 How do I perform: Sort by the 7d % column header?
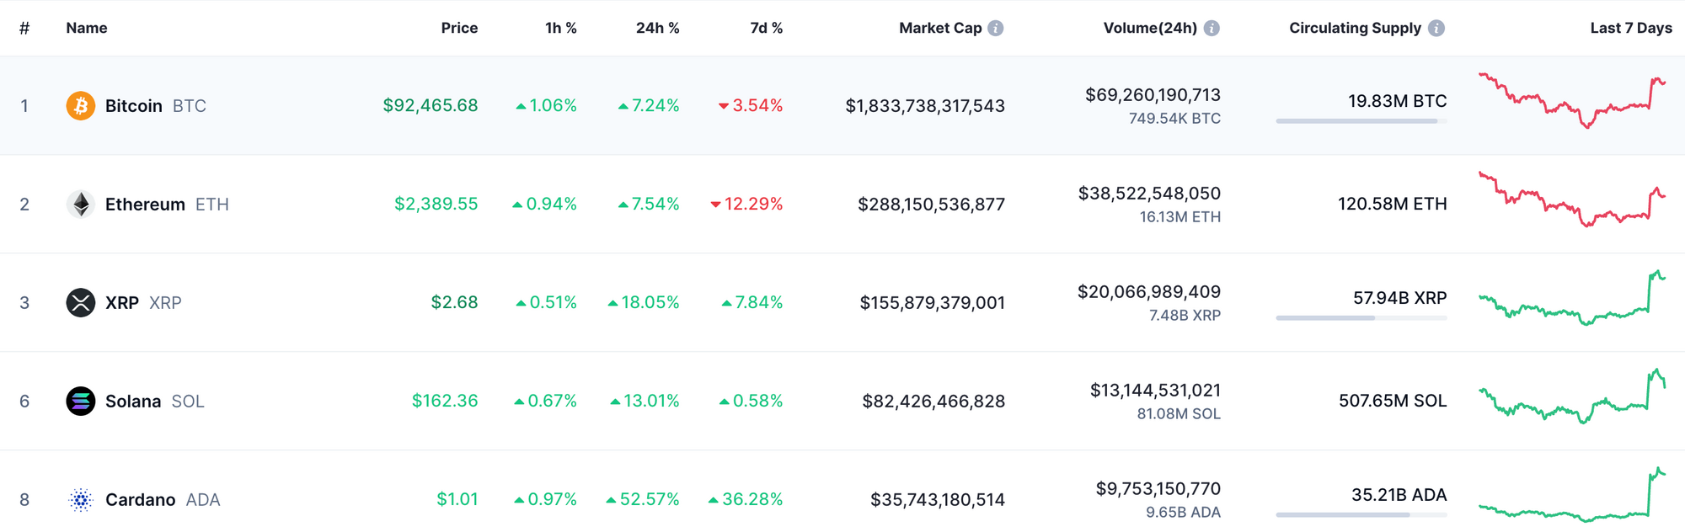coord(766,29)
